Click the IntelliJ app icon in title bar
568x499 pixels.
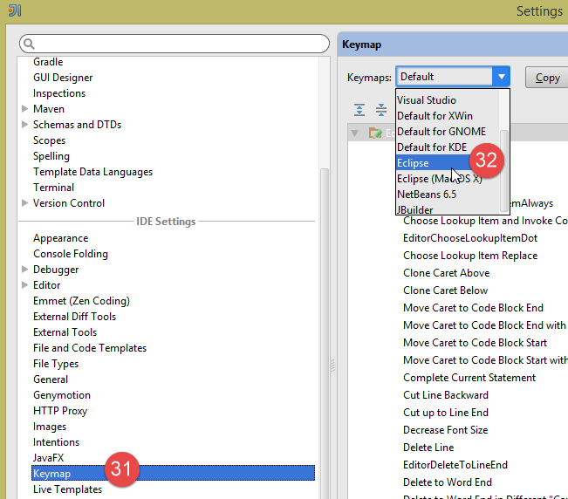(14, 11)
